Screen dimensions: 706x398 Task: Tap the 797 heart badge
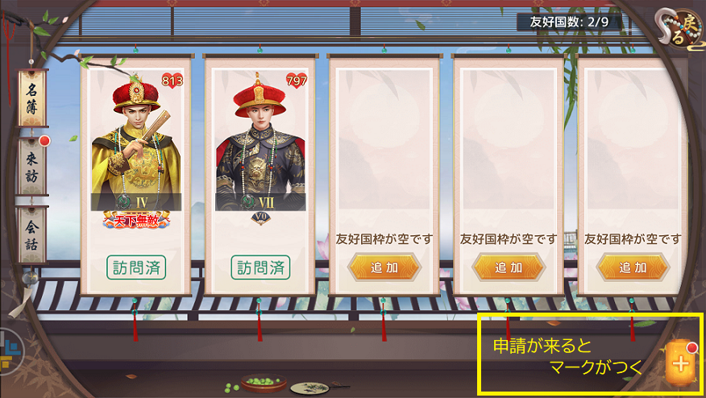297,81
